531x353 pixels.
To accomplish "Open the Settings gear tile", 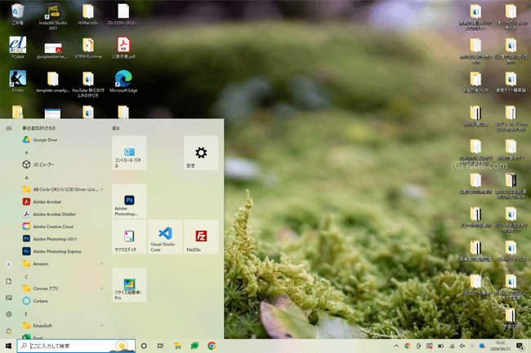I will tap(201, 152).
